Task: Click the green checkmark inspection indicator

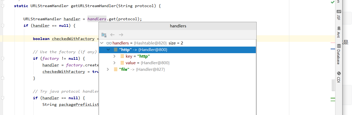Action: tap(332, 2)
